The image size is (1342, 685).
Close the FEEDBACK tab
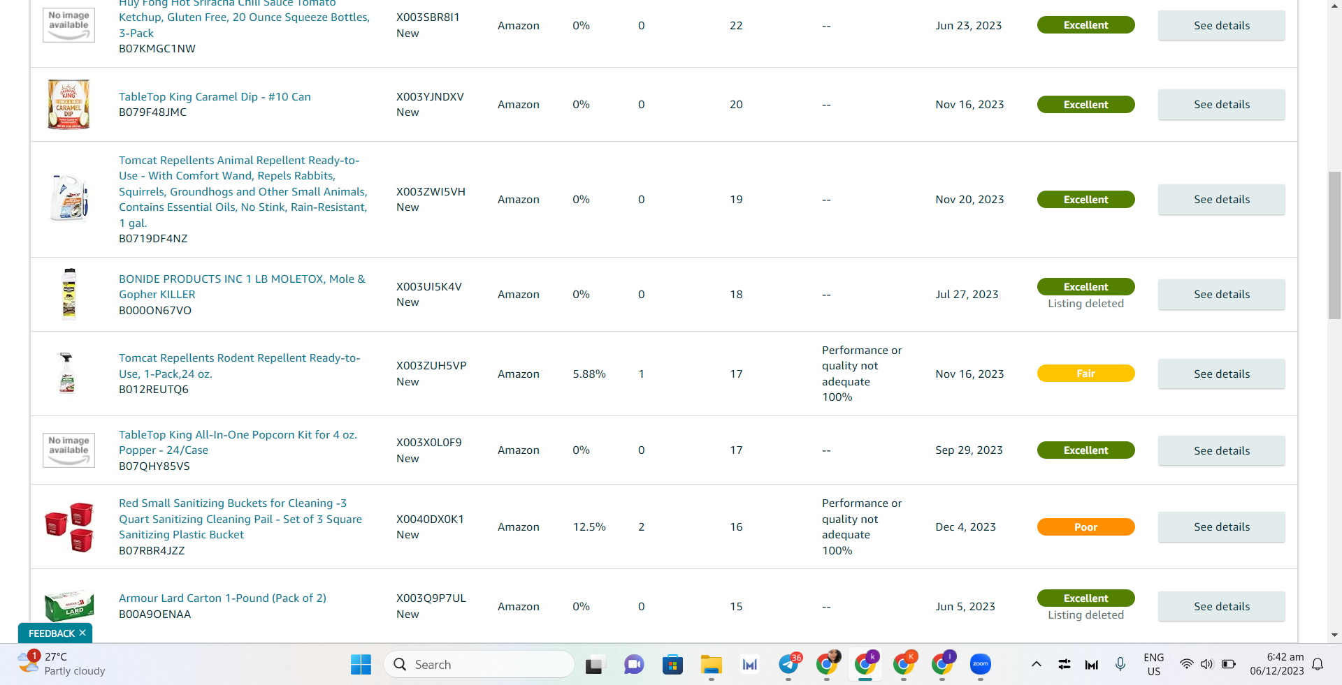pyautogui.click(x=82, y=633)
